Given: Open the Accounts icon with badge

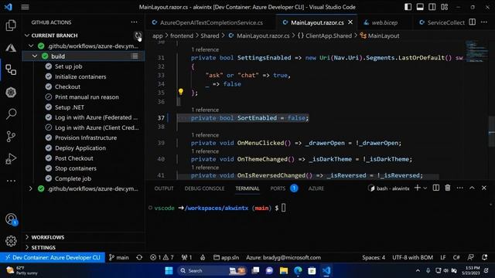Looking at the screenshot, I should [11, 219].
